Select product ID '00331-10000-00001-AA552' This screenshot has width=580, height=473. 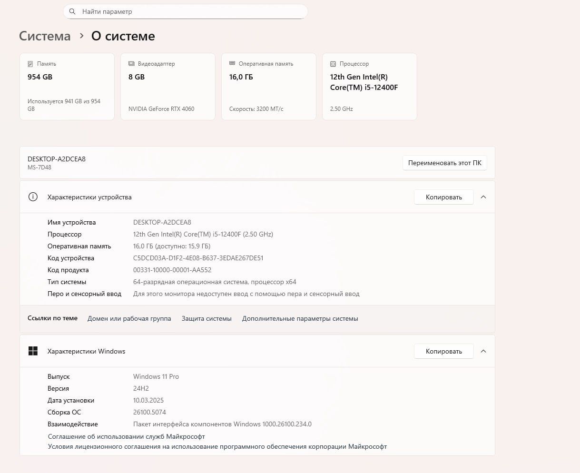pos(172,270)
